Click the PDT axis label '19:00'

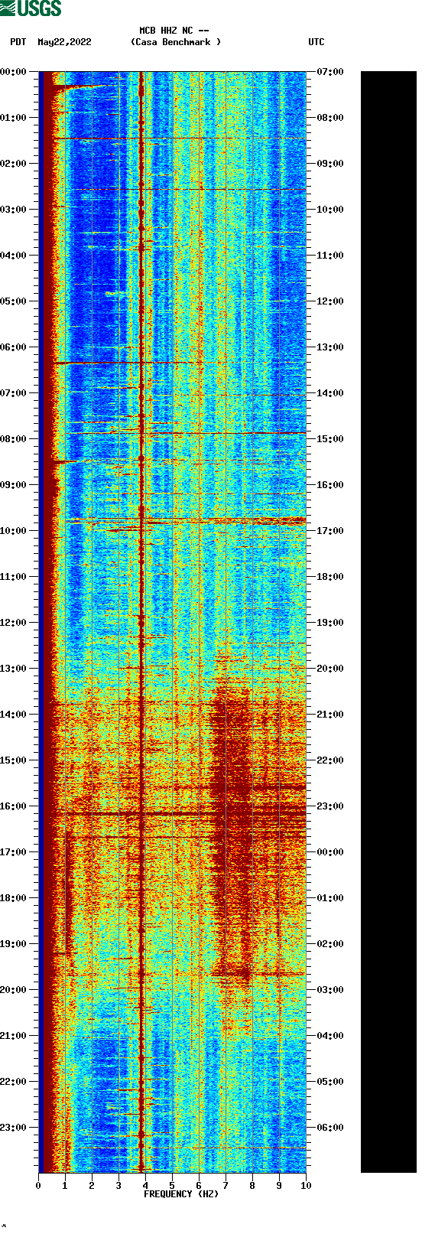(14, 944)
